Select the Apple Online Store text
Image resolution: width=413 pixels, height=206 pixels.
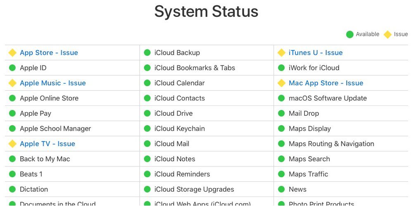(49, 98)
